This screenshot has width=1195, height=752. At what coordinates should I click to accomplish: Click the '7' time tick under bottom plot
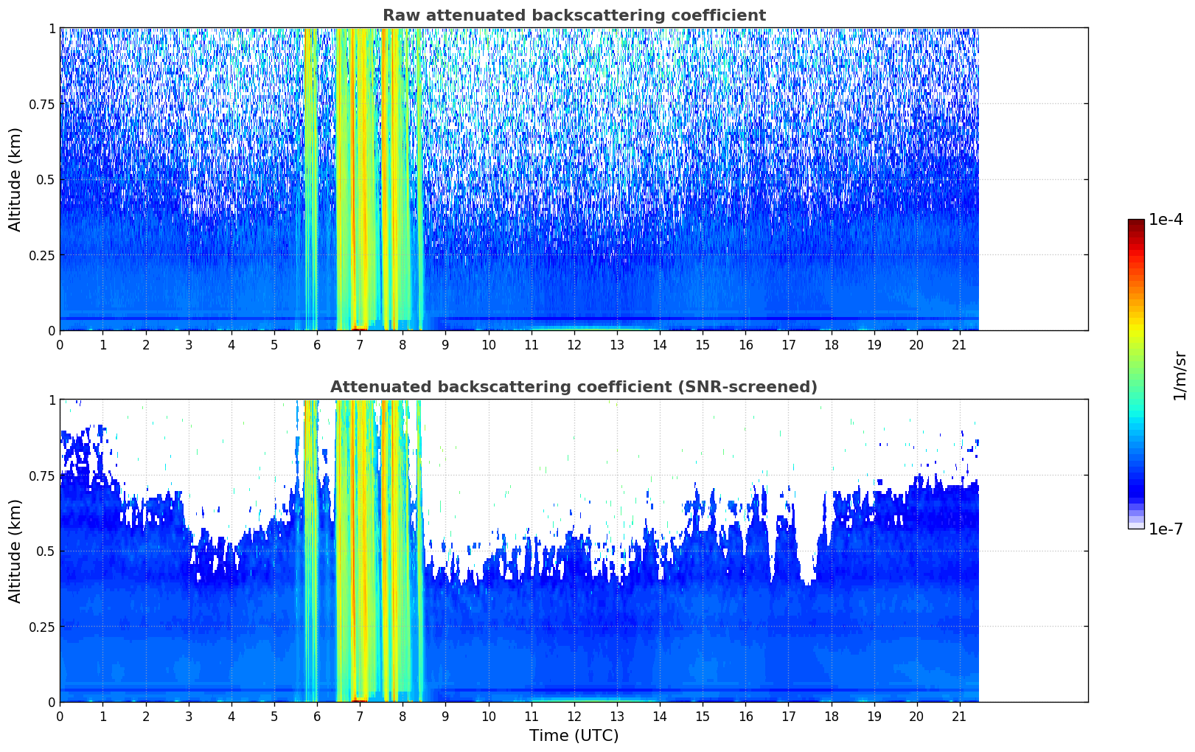tap(360, 717)
